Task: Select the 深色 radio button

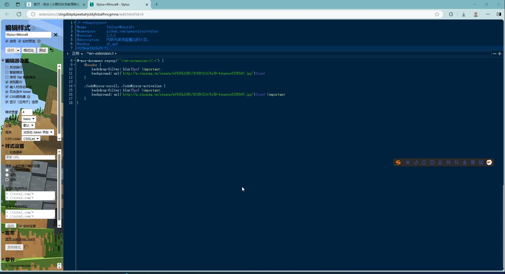Action: (7, 175)
